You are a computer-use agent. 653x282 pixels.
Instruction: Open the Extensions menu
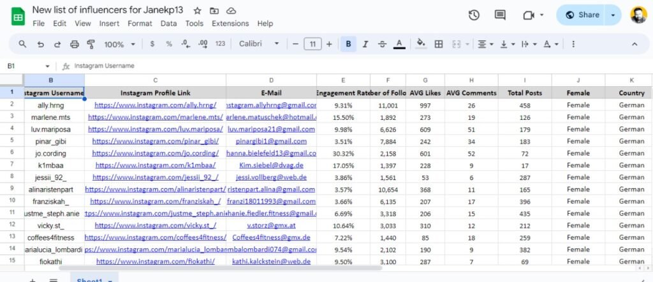point(230,24)
